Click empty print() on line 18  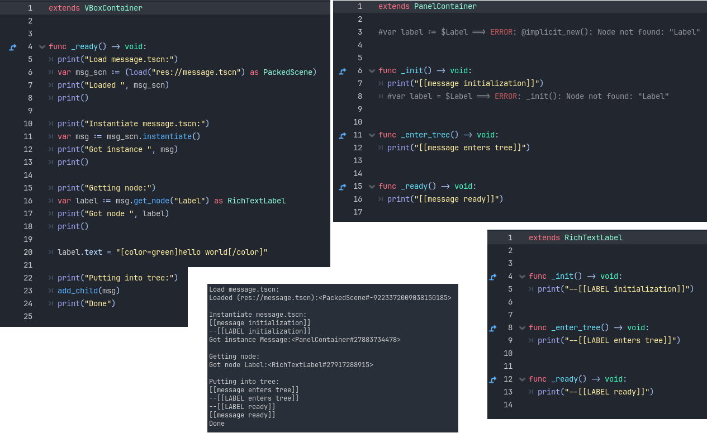(73, 227)
